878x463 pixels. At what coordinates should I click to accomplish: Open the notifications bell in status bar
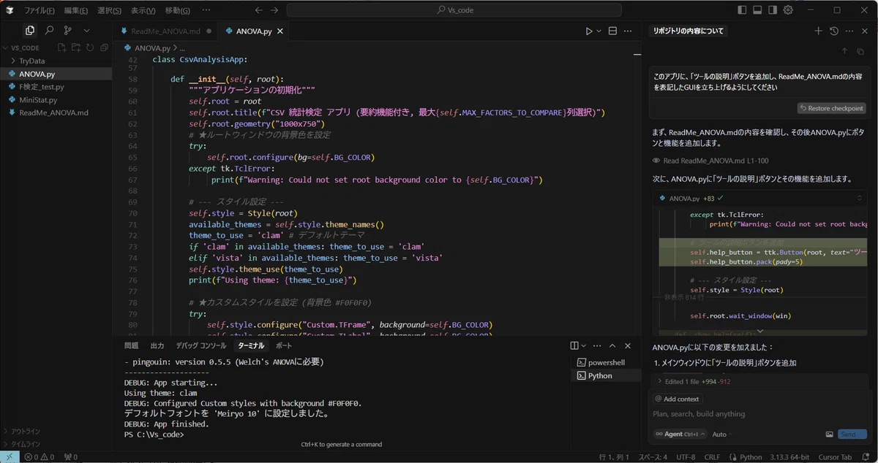[x=865, y=457]
